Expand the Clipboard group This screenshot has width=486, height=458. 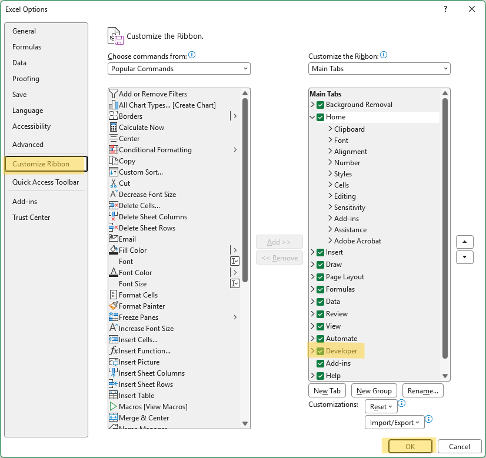pyautogui.click(x=331, y=129)
